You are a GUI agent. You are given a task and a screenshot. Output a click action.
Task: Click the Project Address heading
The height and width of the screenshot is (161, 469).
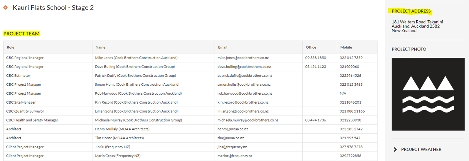[x=411, y=11]
